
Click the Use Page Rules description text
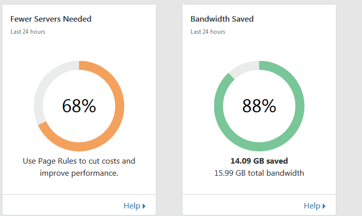[x=79, y=161]
